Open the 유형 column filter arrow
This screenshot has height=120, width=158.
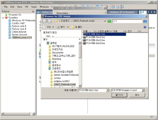[x=125, y=31]
